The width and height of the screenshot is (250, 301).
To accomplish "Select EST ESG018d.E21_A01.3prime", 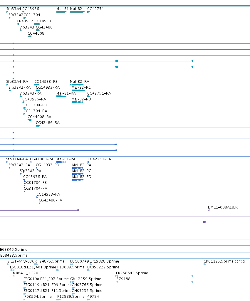I will pyautogui.click(x=12, y=270).
